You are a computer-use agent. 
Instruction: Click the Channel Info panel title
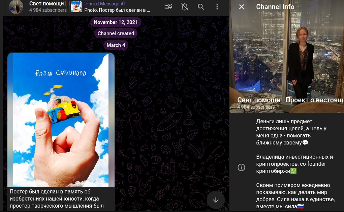[275, 7]
